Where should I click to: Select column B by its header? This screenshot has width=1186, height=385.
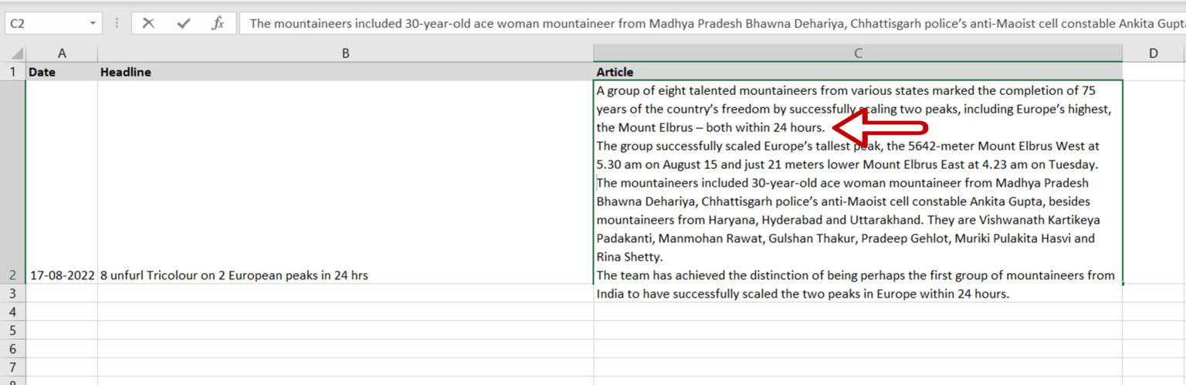click(345, 53)
